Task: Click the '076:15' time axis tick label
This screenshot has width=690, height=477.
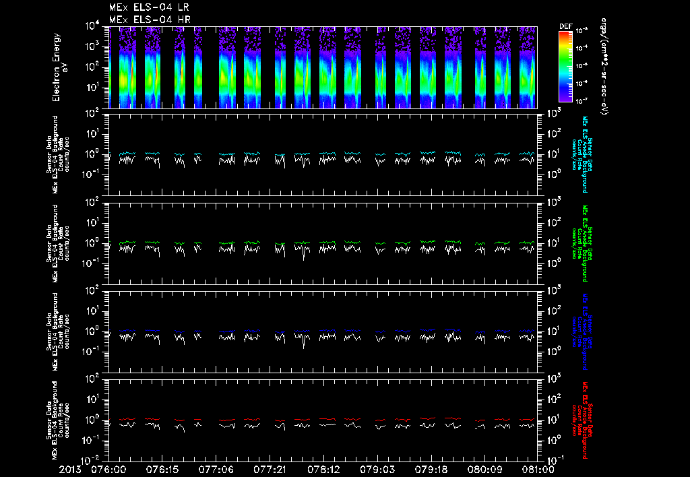Action: click(x=162, y=470)
